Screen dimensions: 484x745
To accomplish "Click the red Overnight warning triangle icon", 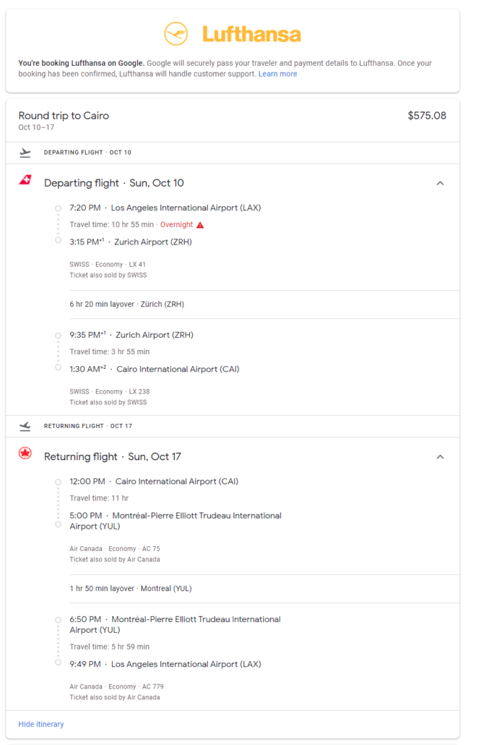I will click(x=200, y=225).
